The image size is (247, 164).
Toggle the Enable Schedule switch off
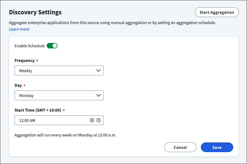click(52, 46)
